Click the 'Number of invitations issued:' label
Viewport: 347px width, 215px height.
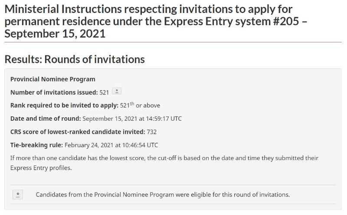[54, 92]
